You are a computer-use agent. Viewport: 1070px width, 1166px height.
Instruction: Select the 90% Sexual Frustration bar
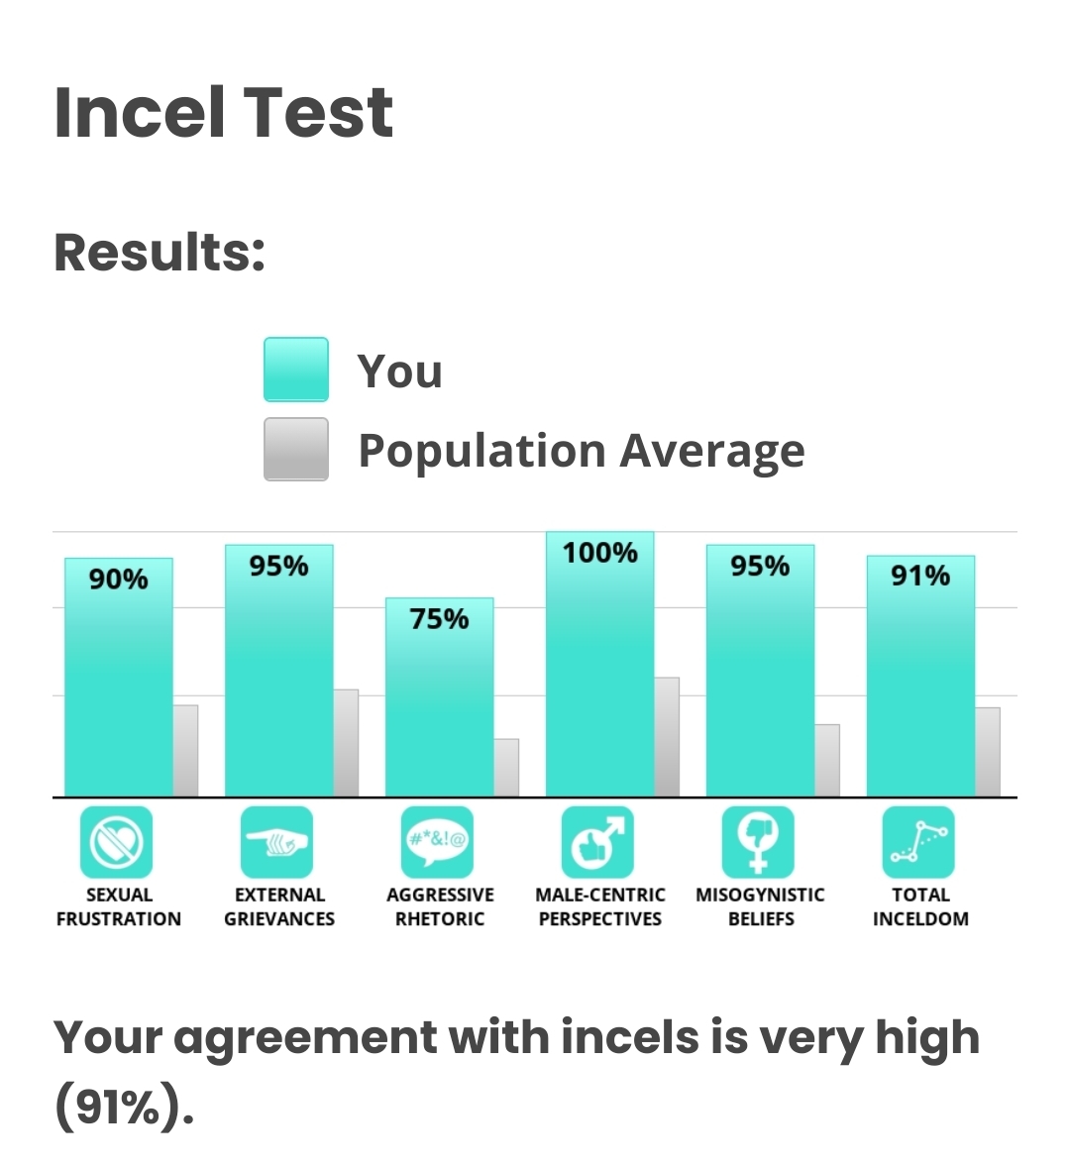point(119,678)
